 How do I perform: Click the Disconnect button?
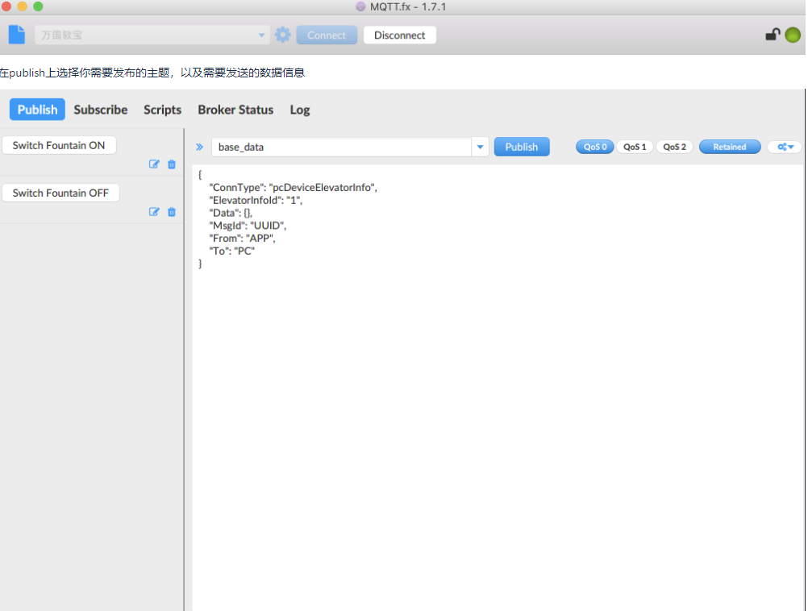(x=399, y=35)
